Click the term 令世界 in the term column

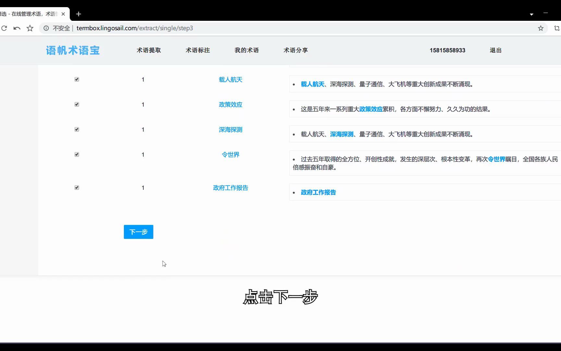(231, 155)
